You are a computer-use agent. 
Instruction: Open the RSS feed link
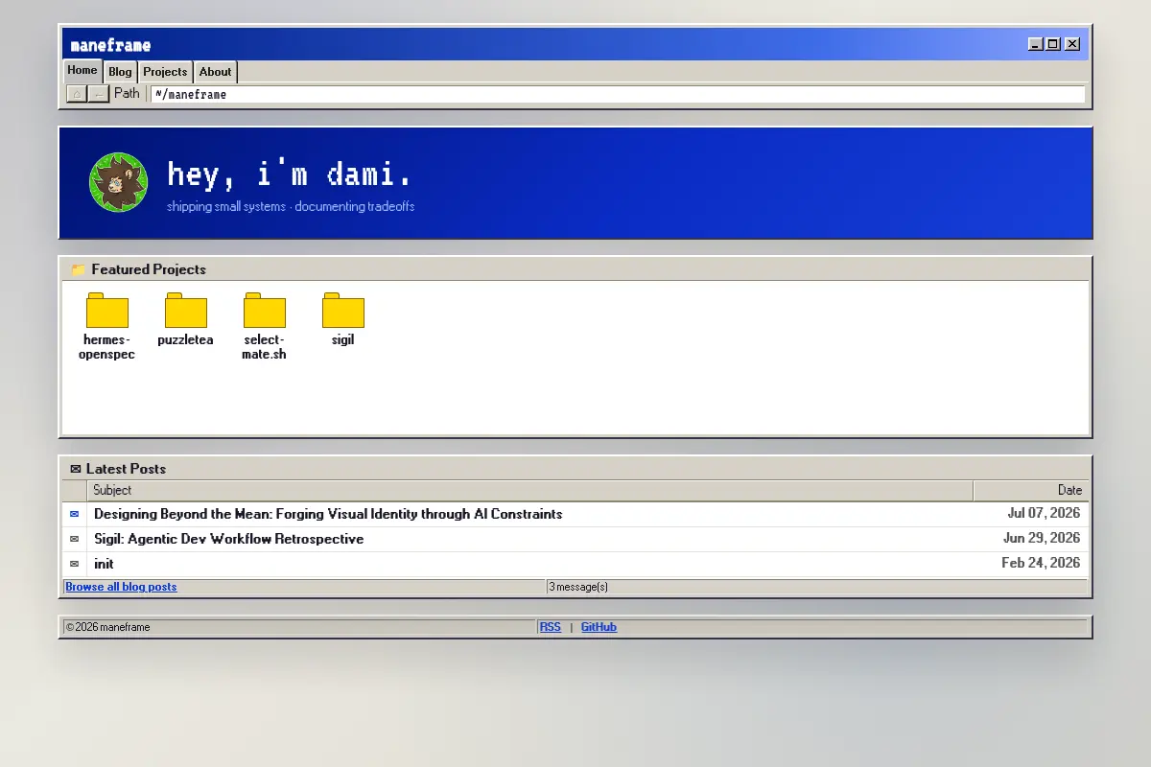click(551, 627)
